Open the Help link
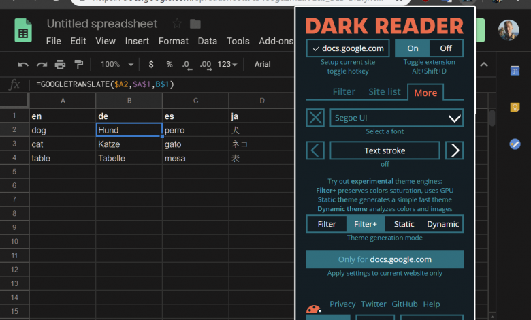The height and width of the screenshot is (320, 531). 432,304
